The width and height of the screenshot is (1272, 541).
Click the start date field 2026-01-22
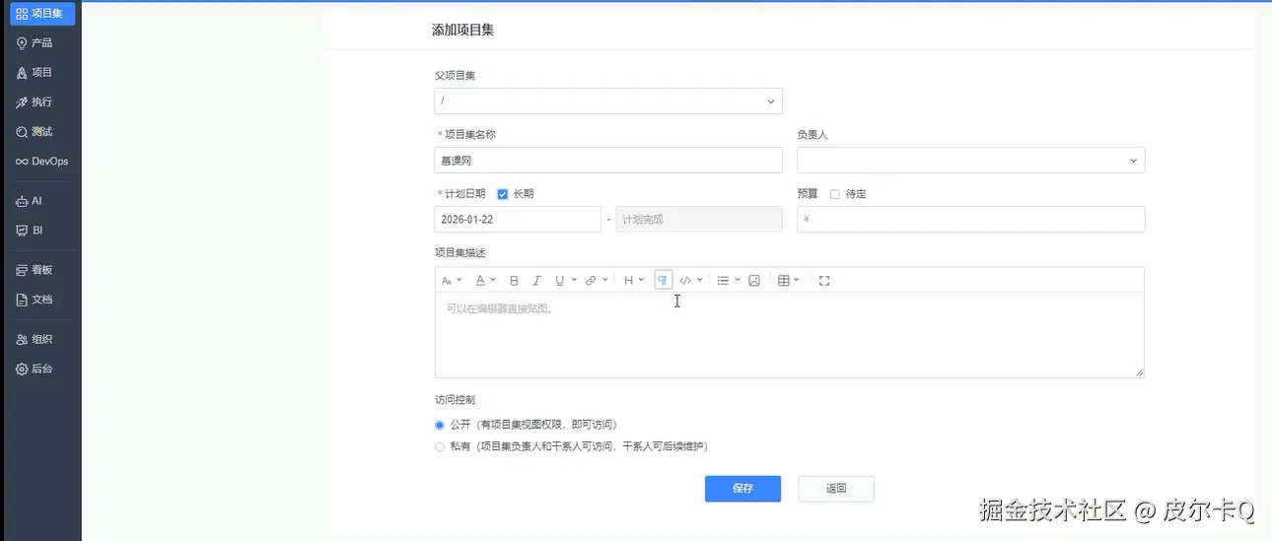pyautogui.click(x=518, y=219)
